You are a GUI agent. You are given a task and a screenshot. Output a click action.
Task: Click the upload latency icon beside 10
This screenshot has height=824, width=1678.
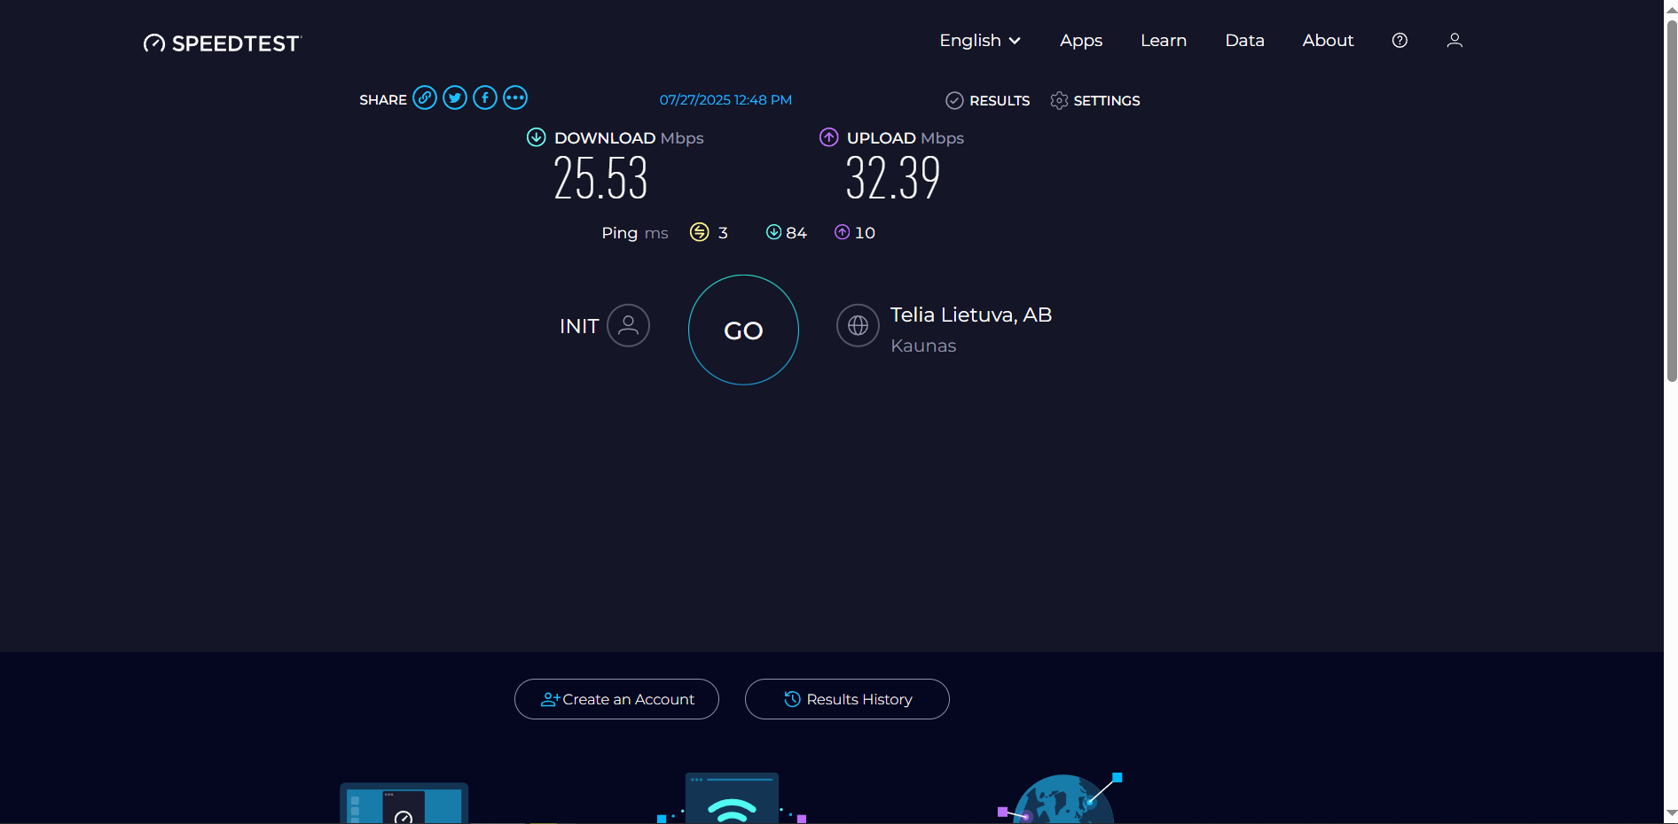[x=842, y=232]
